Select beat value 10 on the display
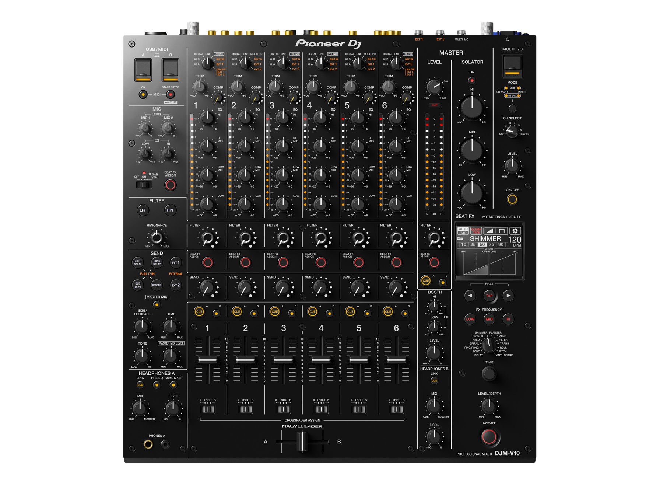 click(x=463, y=245)
